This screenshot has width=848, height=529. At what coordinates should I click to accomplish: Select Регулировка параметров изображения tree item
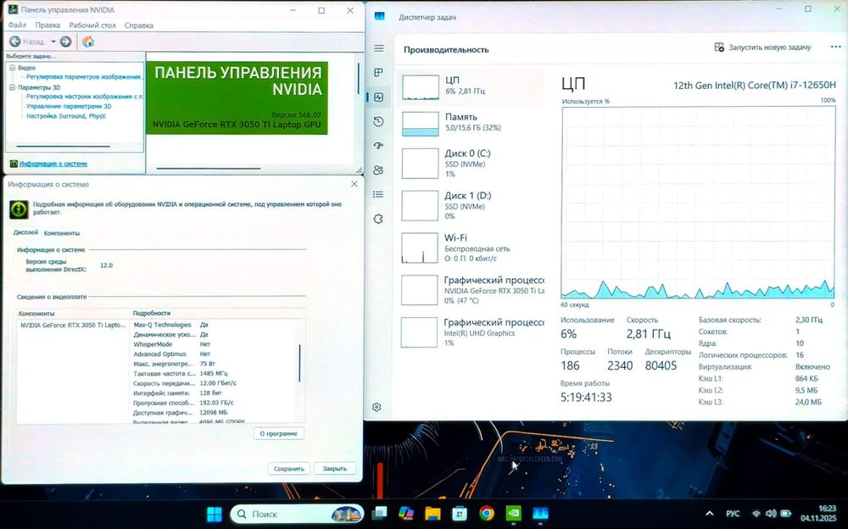pos(83,77)
